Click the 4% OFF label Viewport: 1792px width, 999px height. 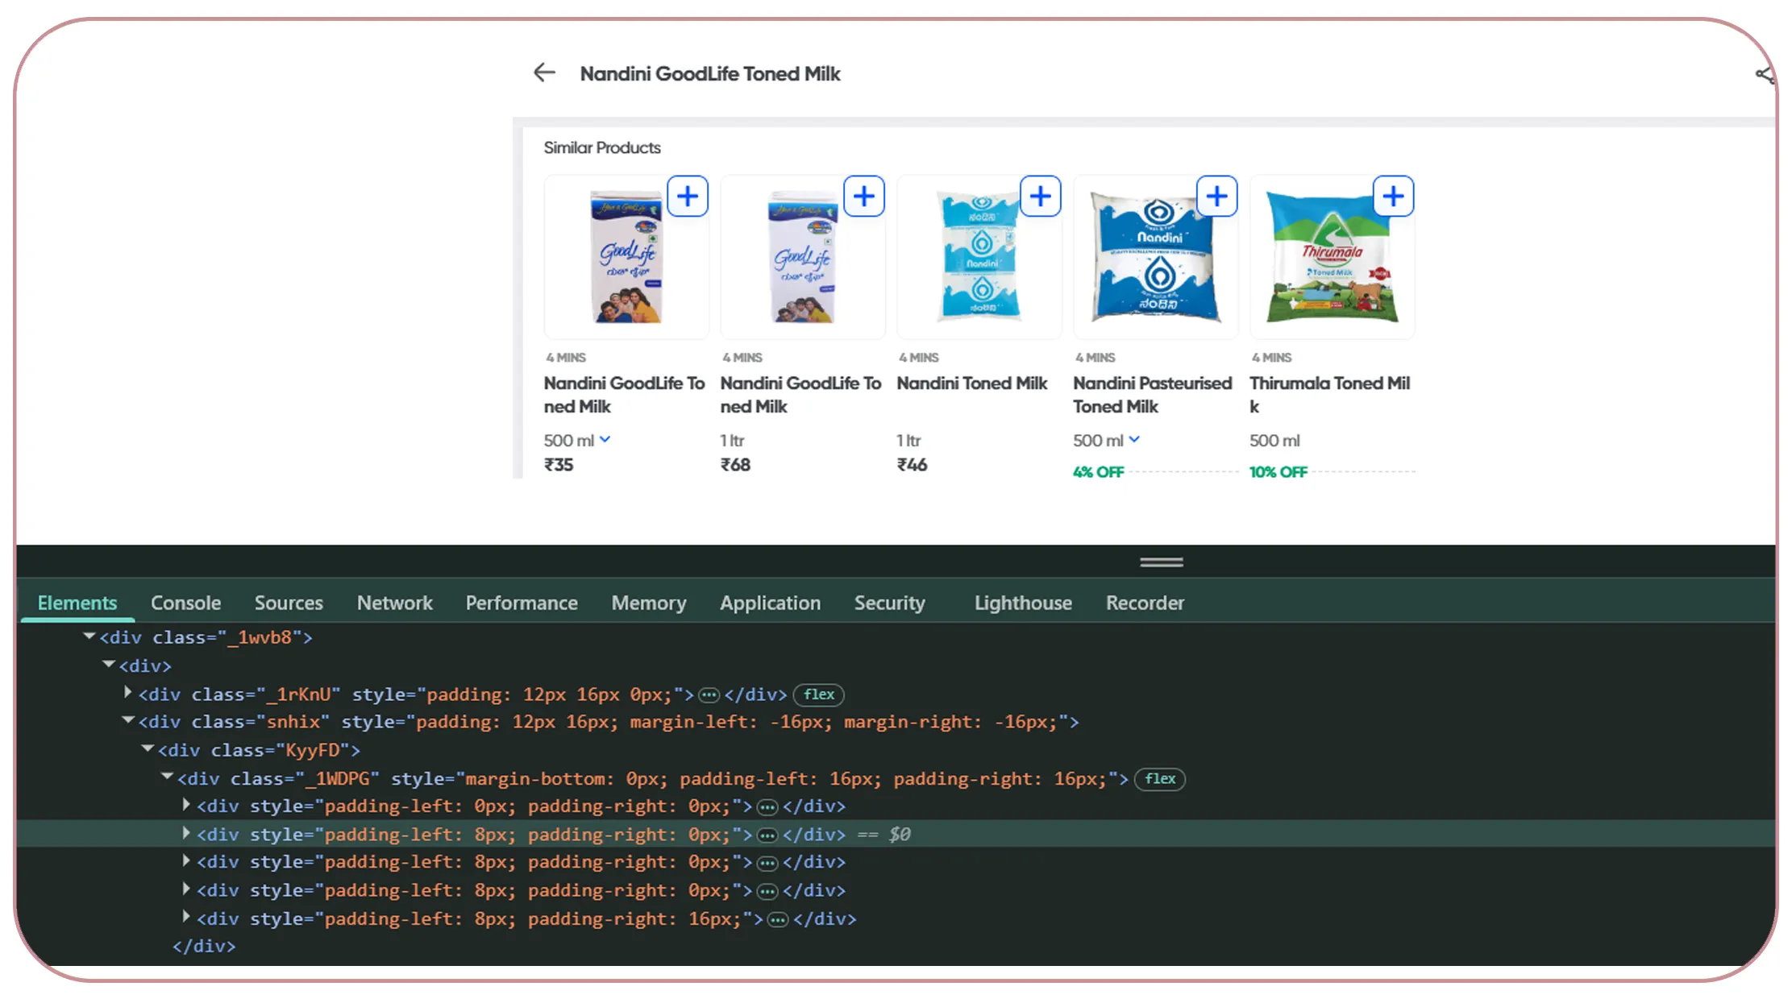click(1098, 472)
